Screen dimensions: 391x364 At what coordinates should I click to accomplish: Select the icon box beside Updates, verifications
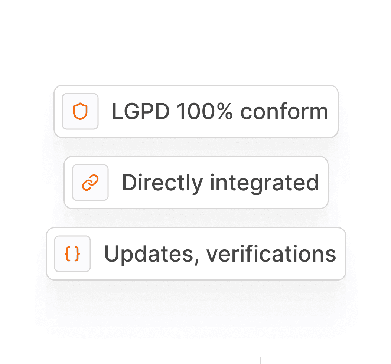[x=72, y=254]
